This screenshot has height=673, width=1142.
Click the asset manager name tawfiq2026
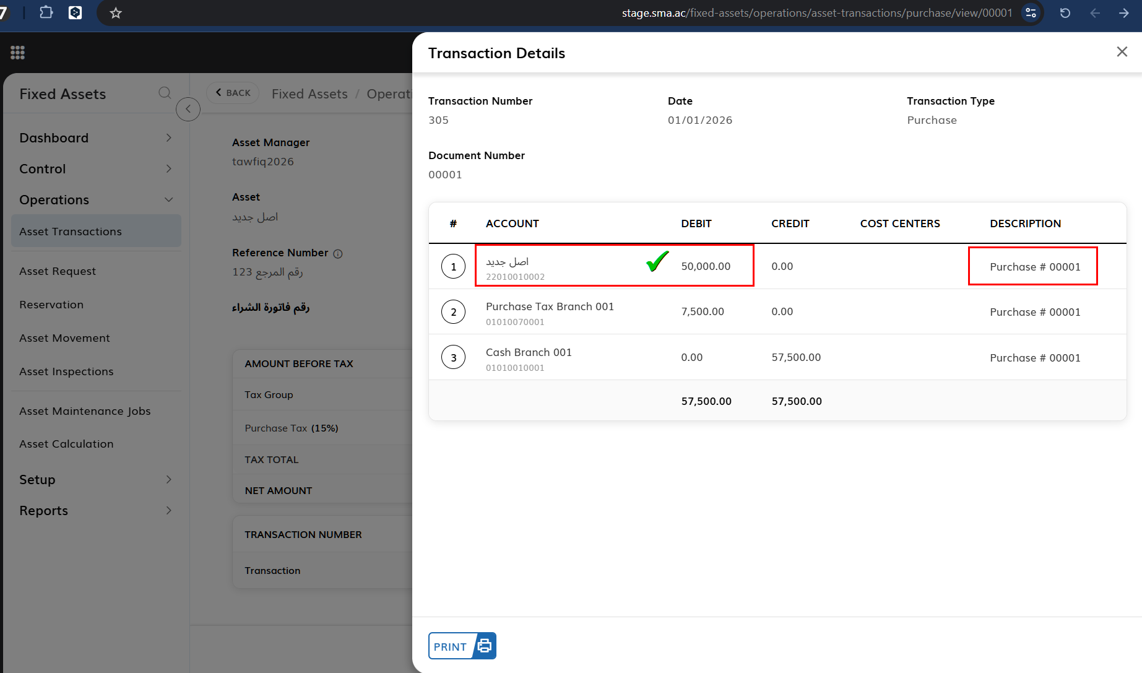click(x=262, y=162)
